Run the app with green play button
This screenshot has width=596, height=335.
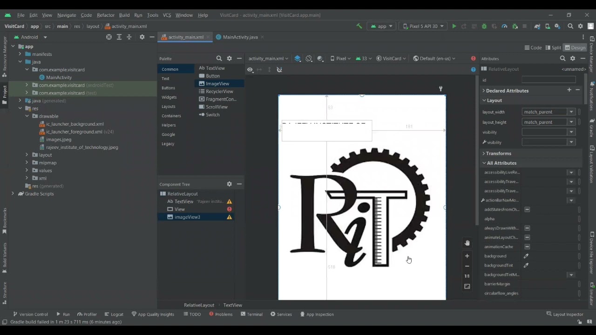click(x=454, y=26)
